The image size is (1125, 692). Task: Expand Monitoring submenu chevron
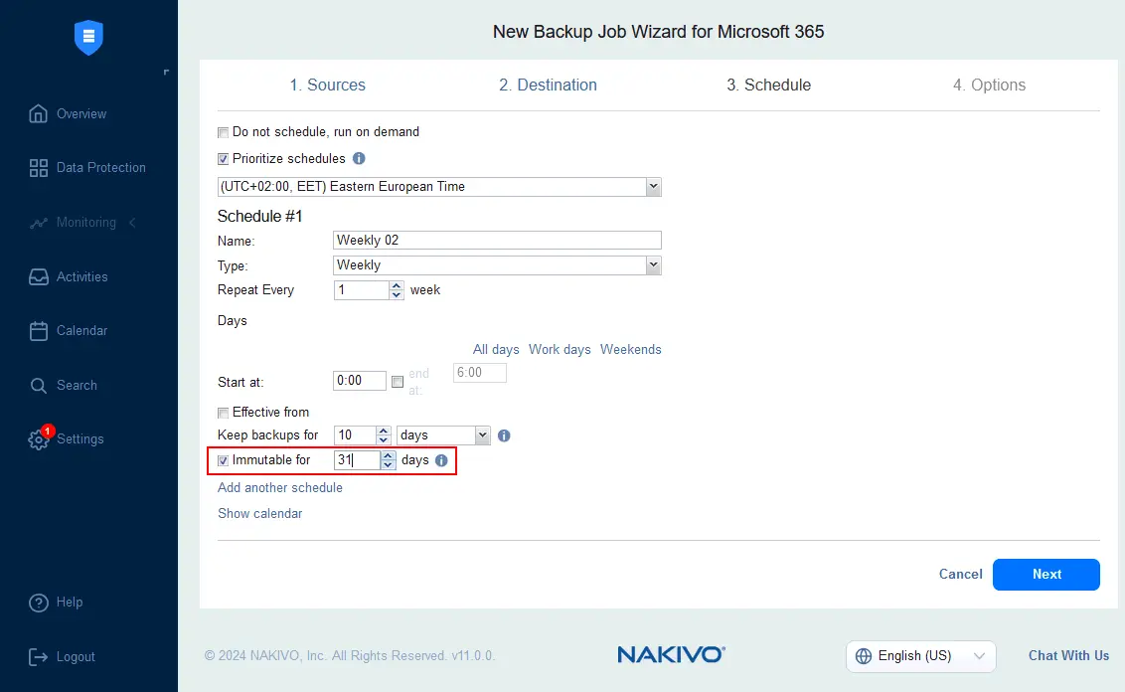pos(133,223)
